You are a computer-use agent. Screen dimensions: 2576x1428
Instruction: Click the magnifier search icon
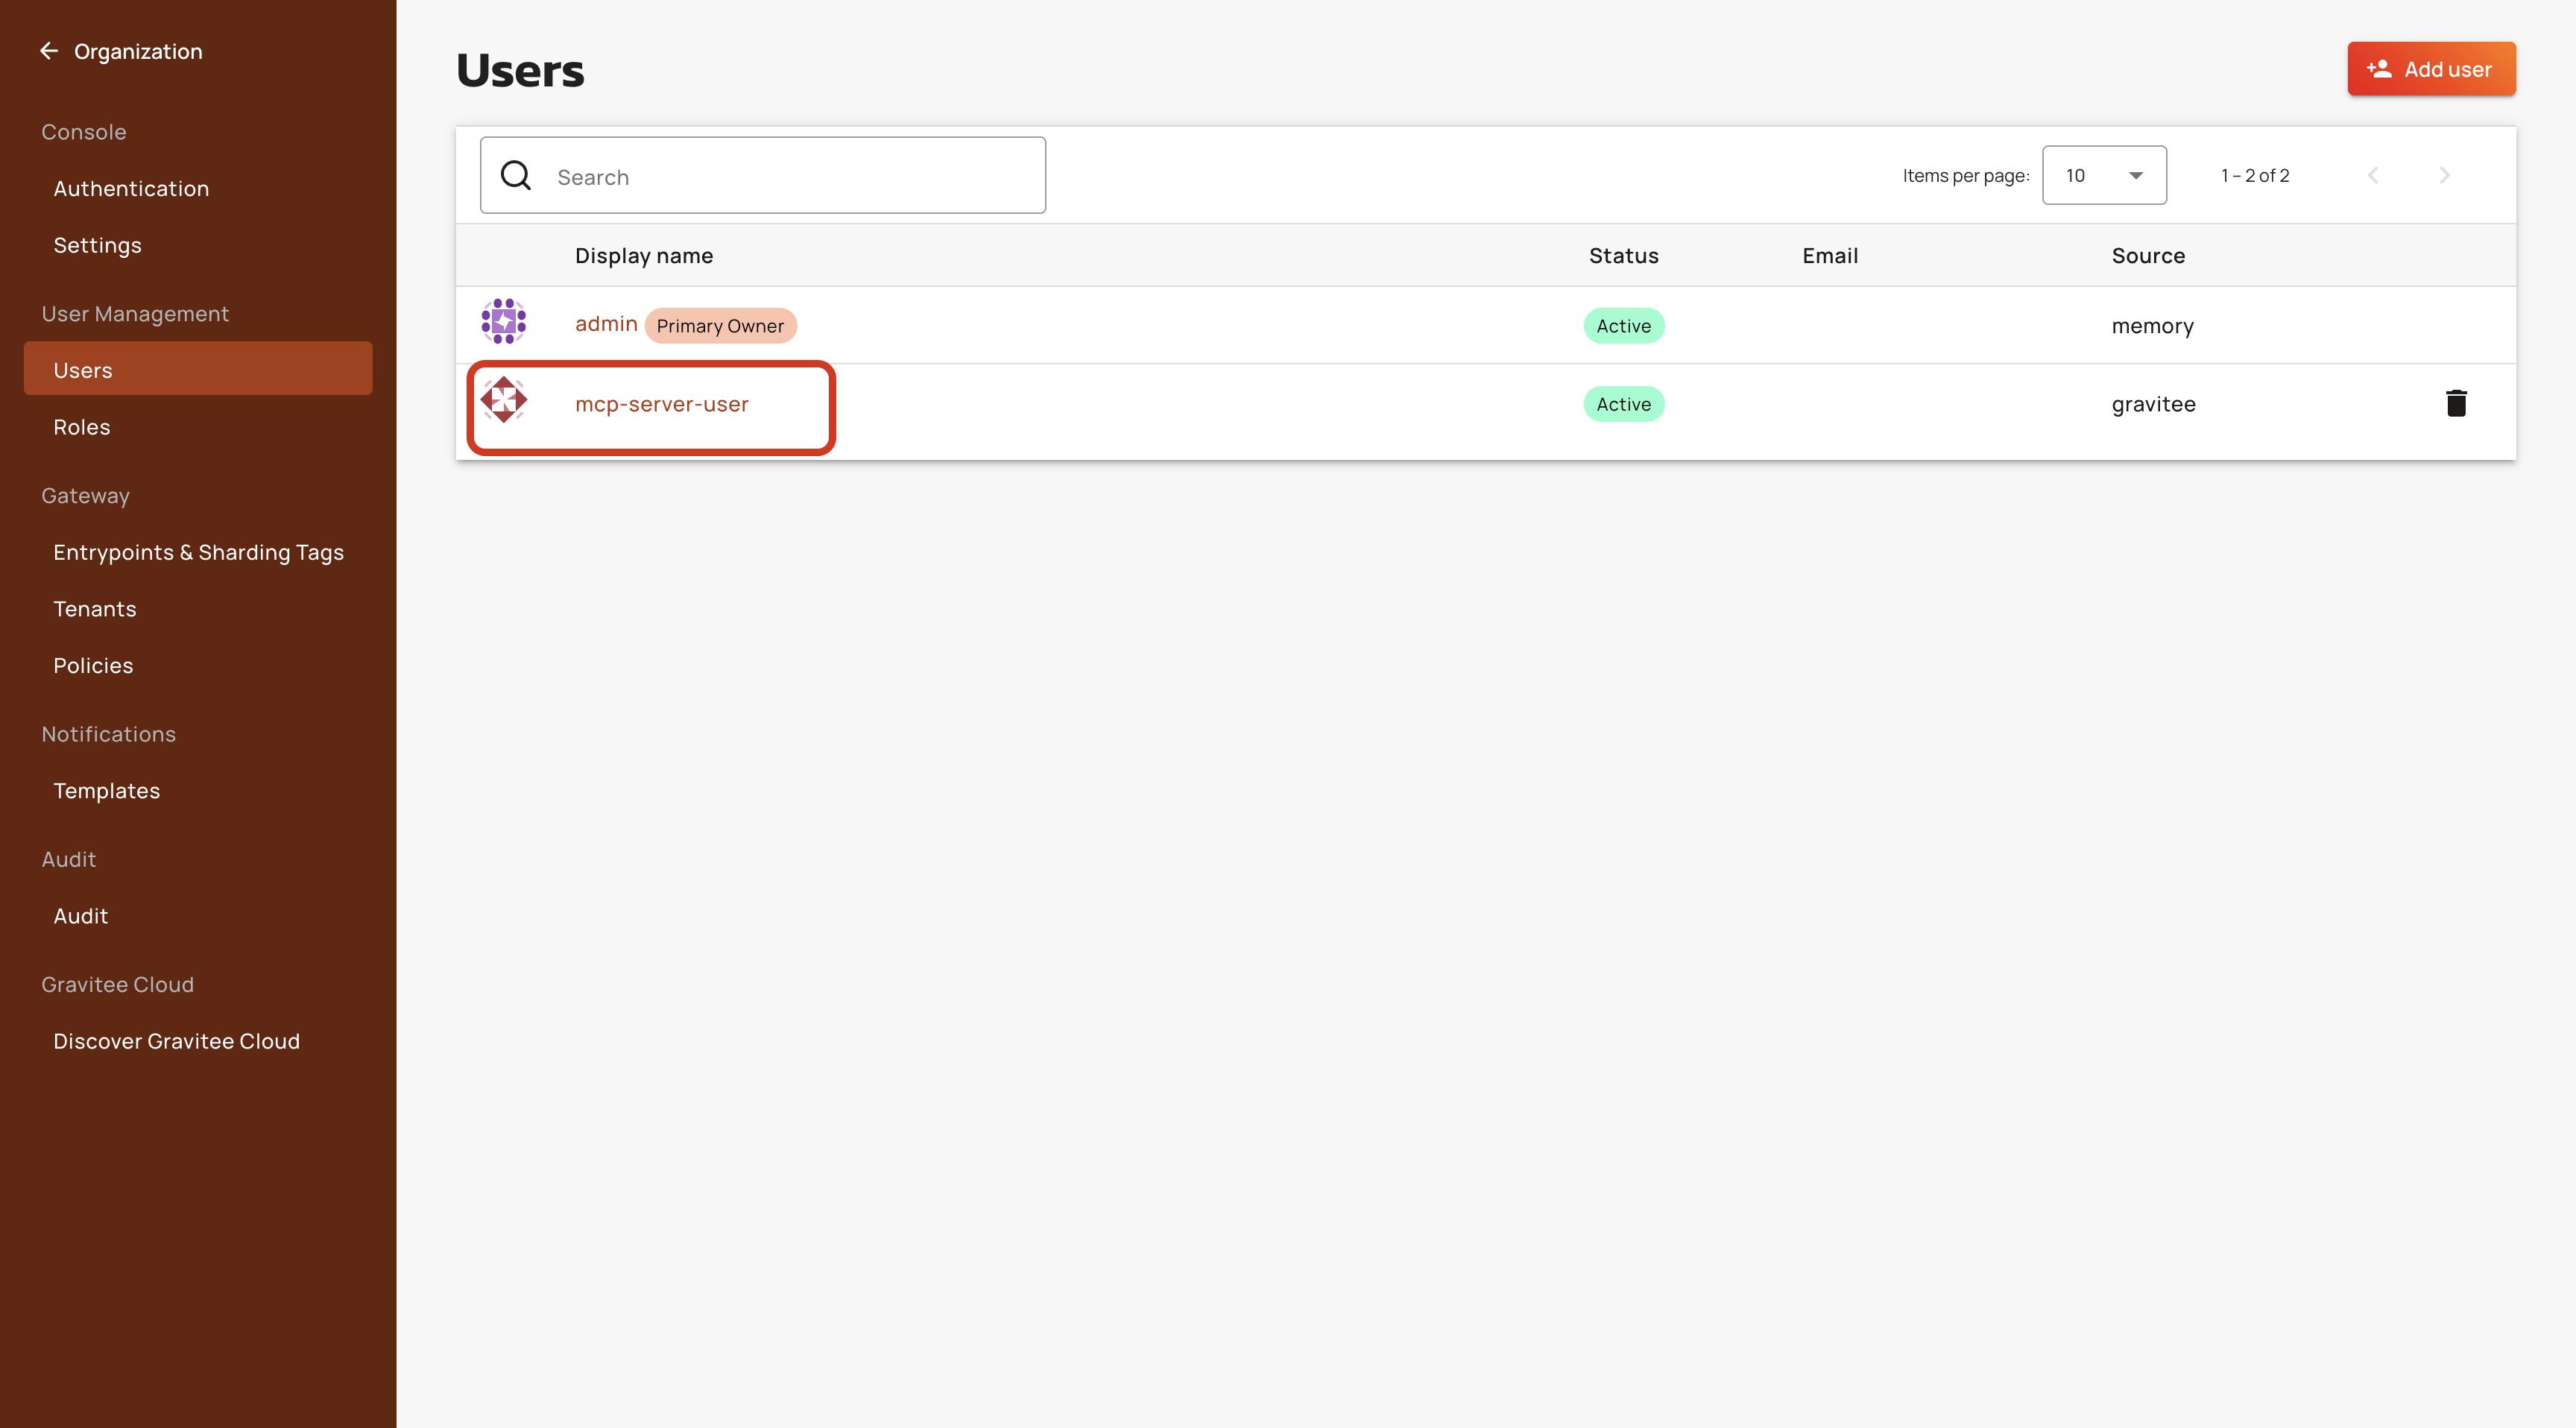[x=516, y=176]
